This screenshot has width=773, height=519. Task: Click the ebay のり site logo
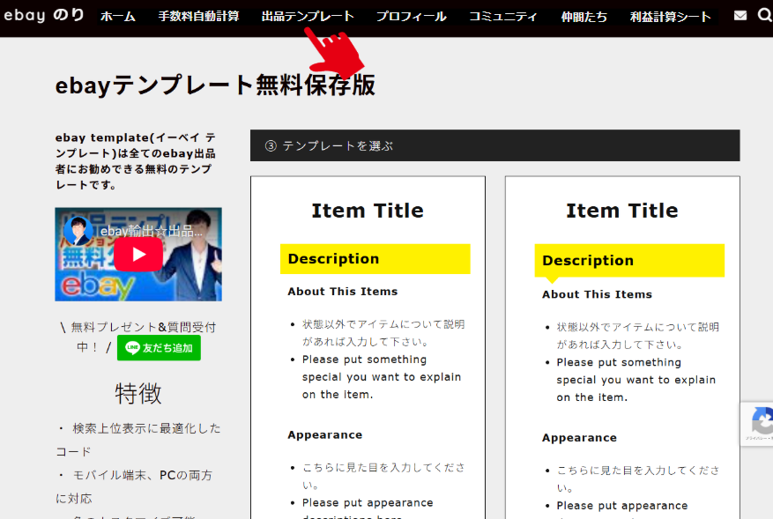(42, 16)
